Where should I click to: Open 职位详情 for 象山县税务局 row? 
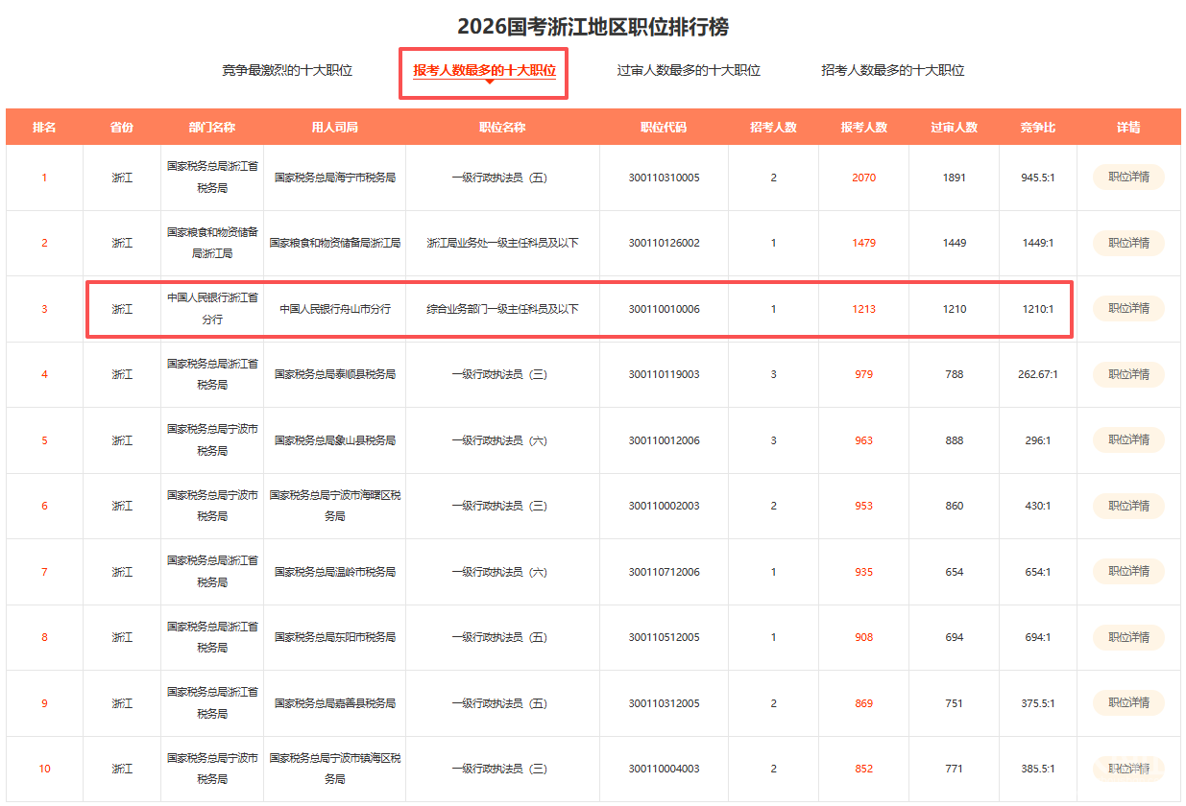[x=1128, y=440]
